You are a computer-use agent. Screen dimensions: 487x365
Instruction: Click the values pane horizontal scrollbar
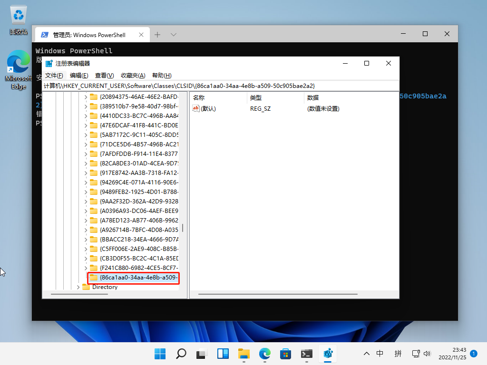[278, 294]
